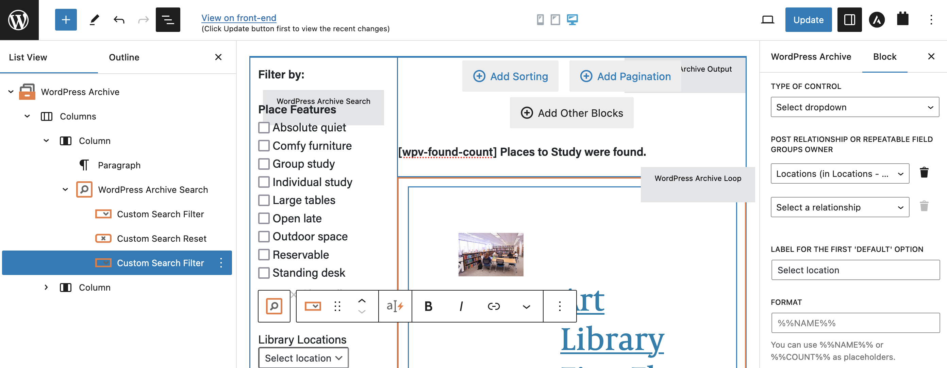Open the View on front-end link
Viewport: 947px width, 368px height.
click(x=238, y=18)
